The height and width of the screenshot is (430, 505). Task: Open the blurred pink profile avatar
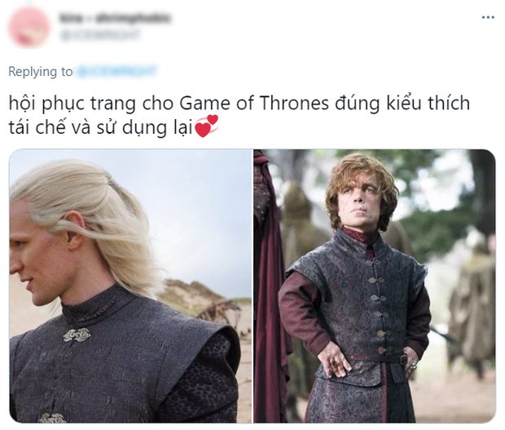pyautogui.click(x=29, y=27)
